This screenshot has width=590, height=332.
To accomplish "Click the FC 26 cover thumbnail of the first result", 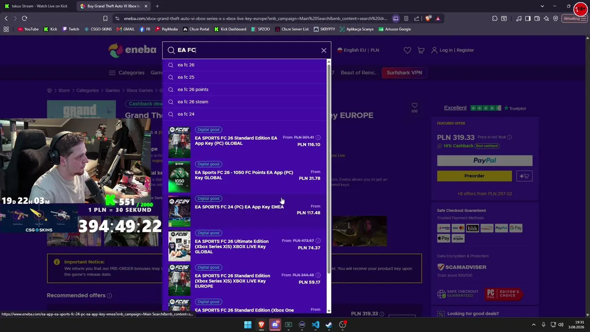I will (x=179, y=142).
